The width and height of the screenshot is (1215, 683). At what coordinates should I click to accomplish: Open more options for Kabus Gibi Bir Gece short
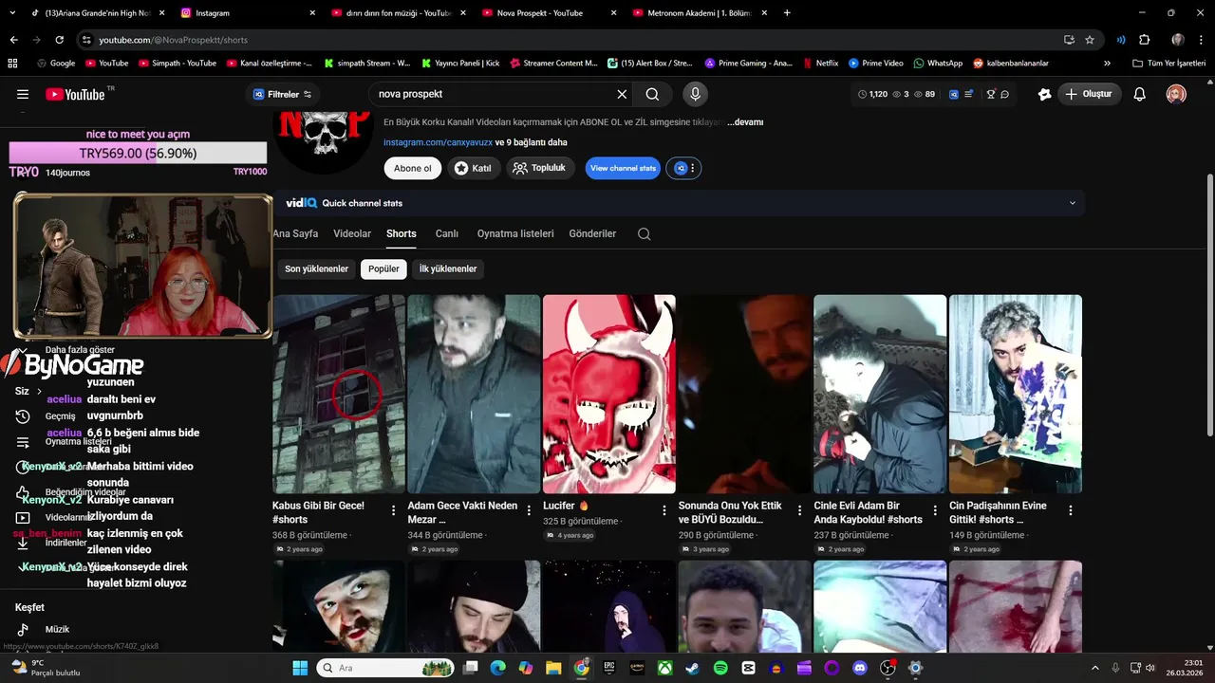[394, 510]
